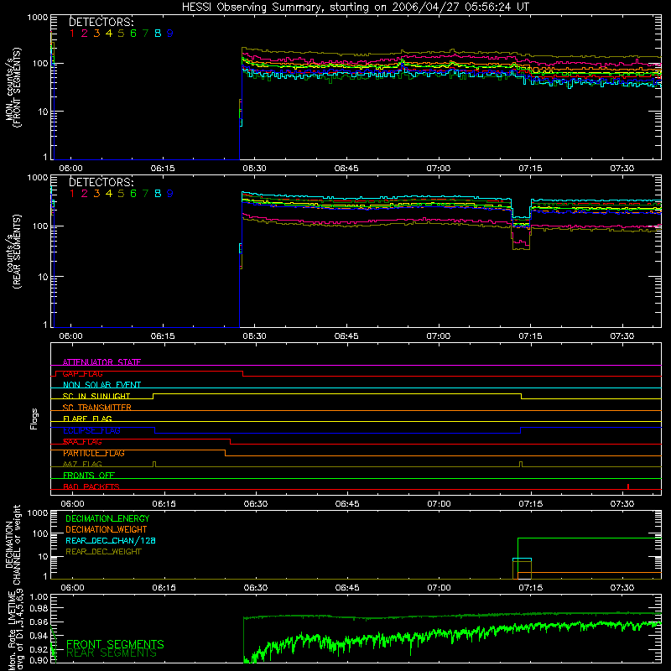Select pink detector 2 in front segments legend
Screen dimensions: 671x671
[x=85, y=34]
